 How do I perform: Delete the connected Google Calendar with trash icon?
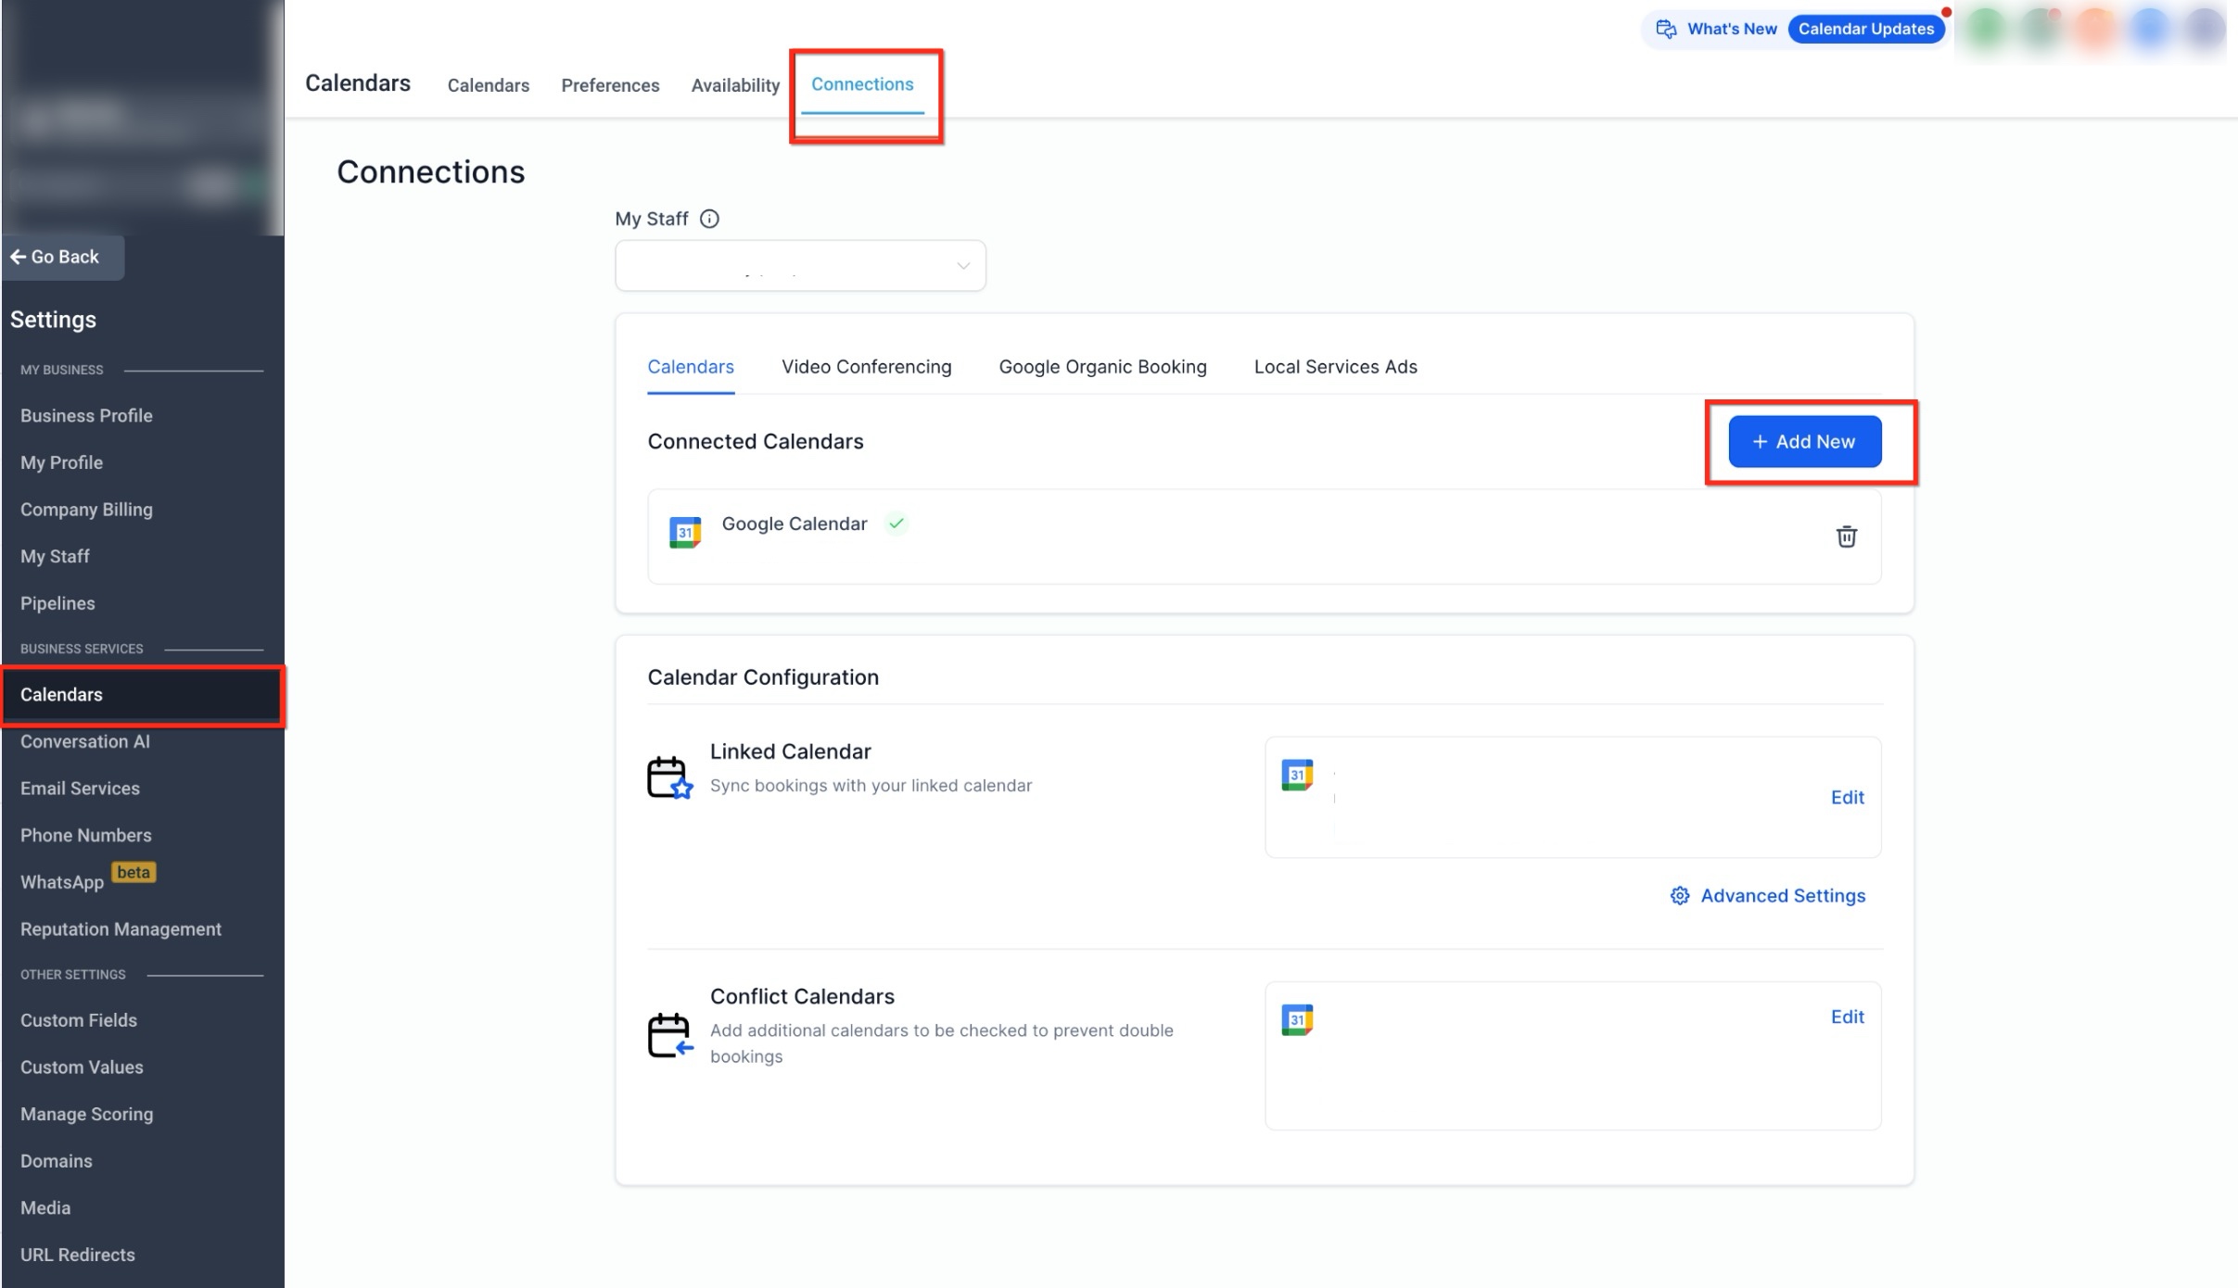pos(1846,537)
